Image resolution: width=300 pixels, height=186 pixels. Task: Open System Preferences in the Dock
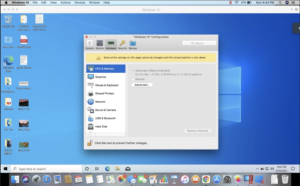pos(227,179)
